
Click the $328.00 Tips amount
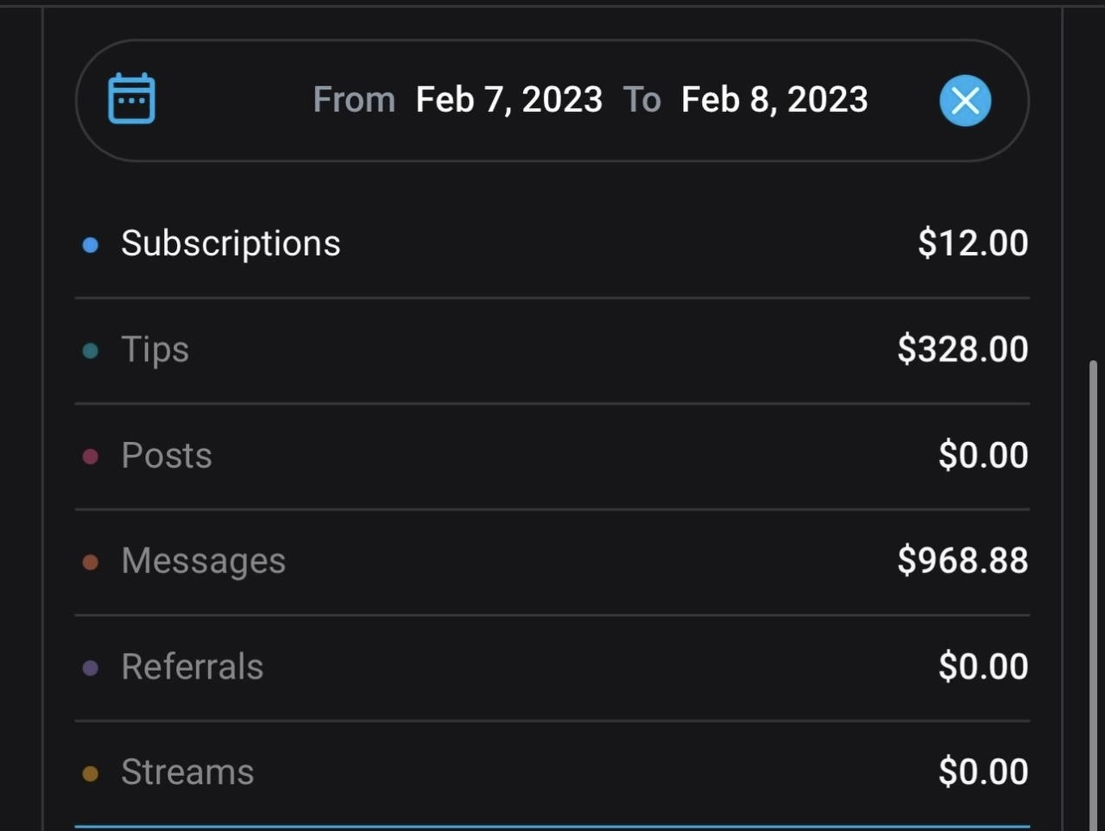[963, 349]
